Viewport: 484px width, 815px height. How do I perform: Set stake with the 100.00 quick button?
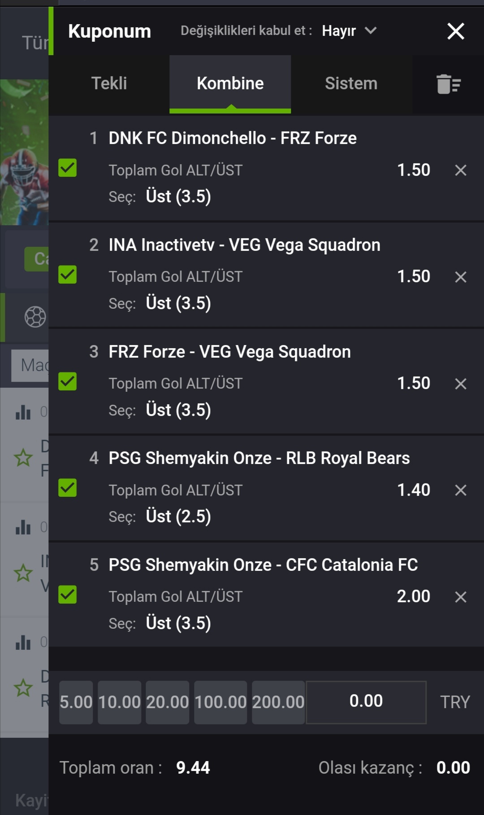click(220, 702)
